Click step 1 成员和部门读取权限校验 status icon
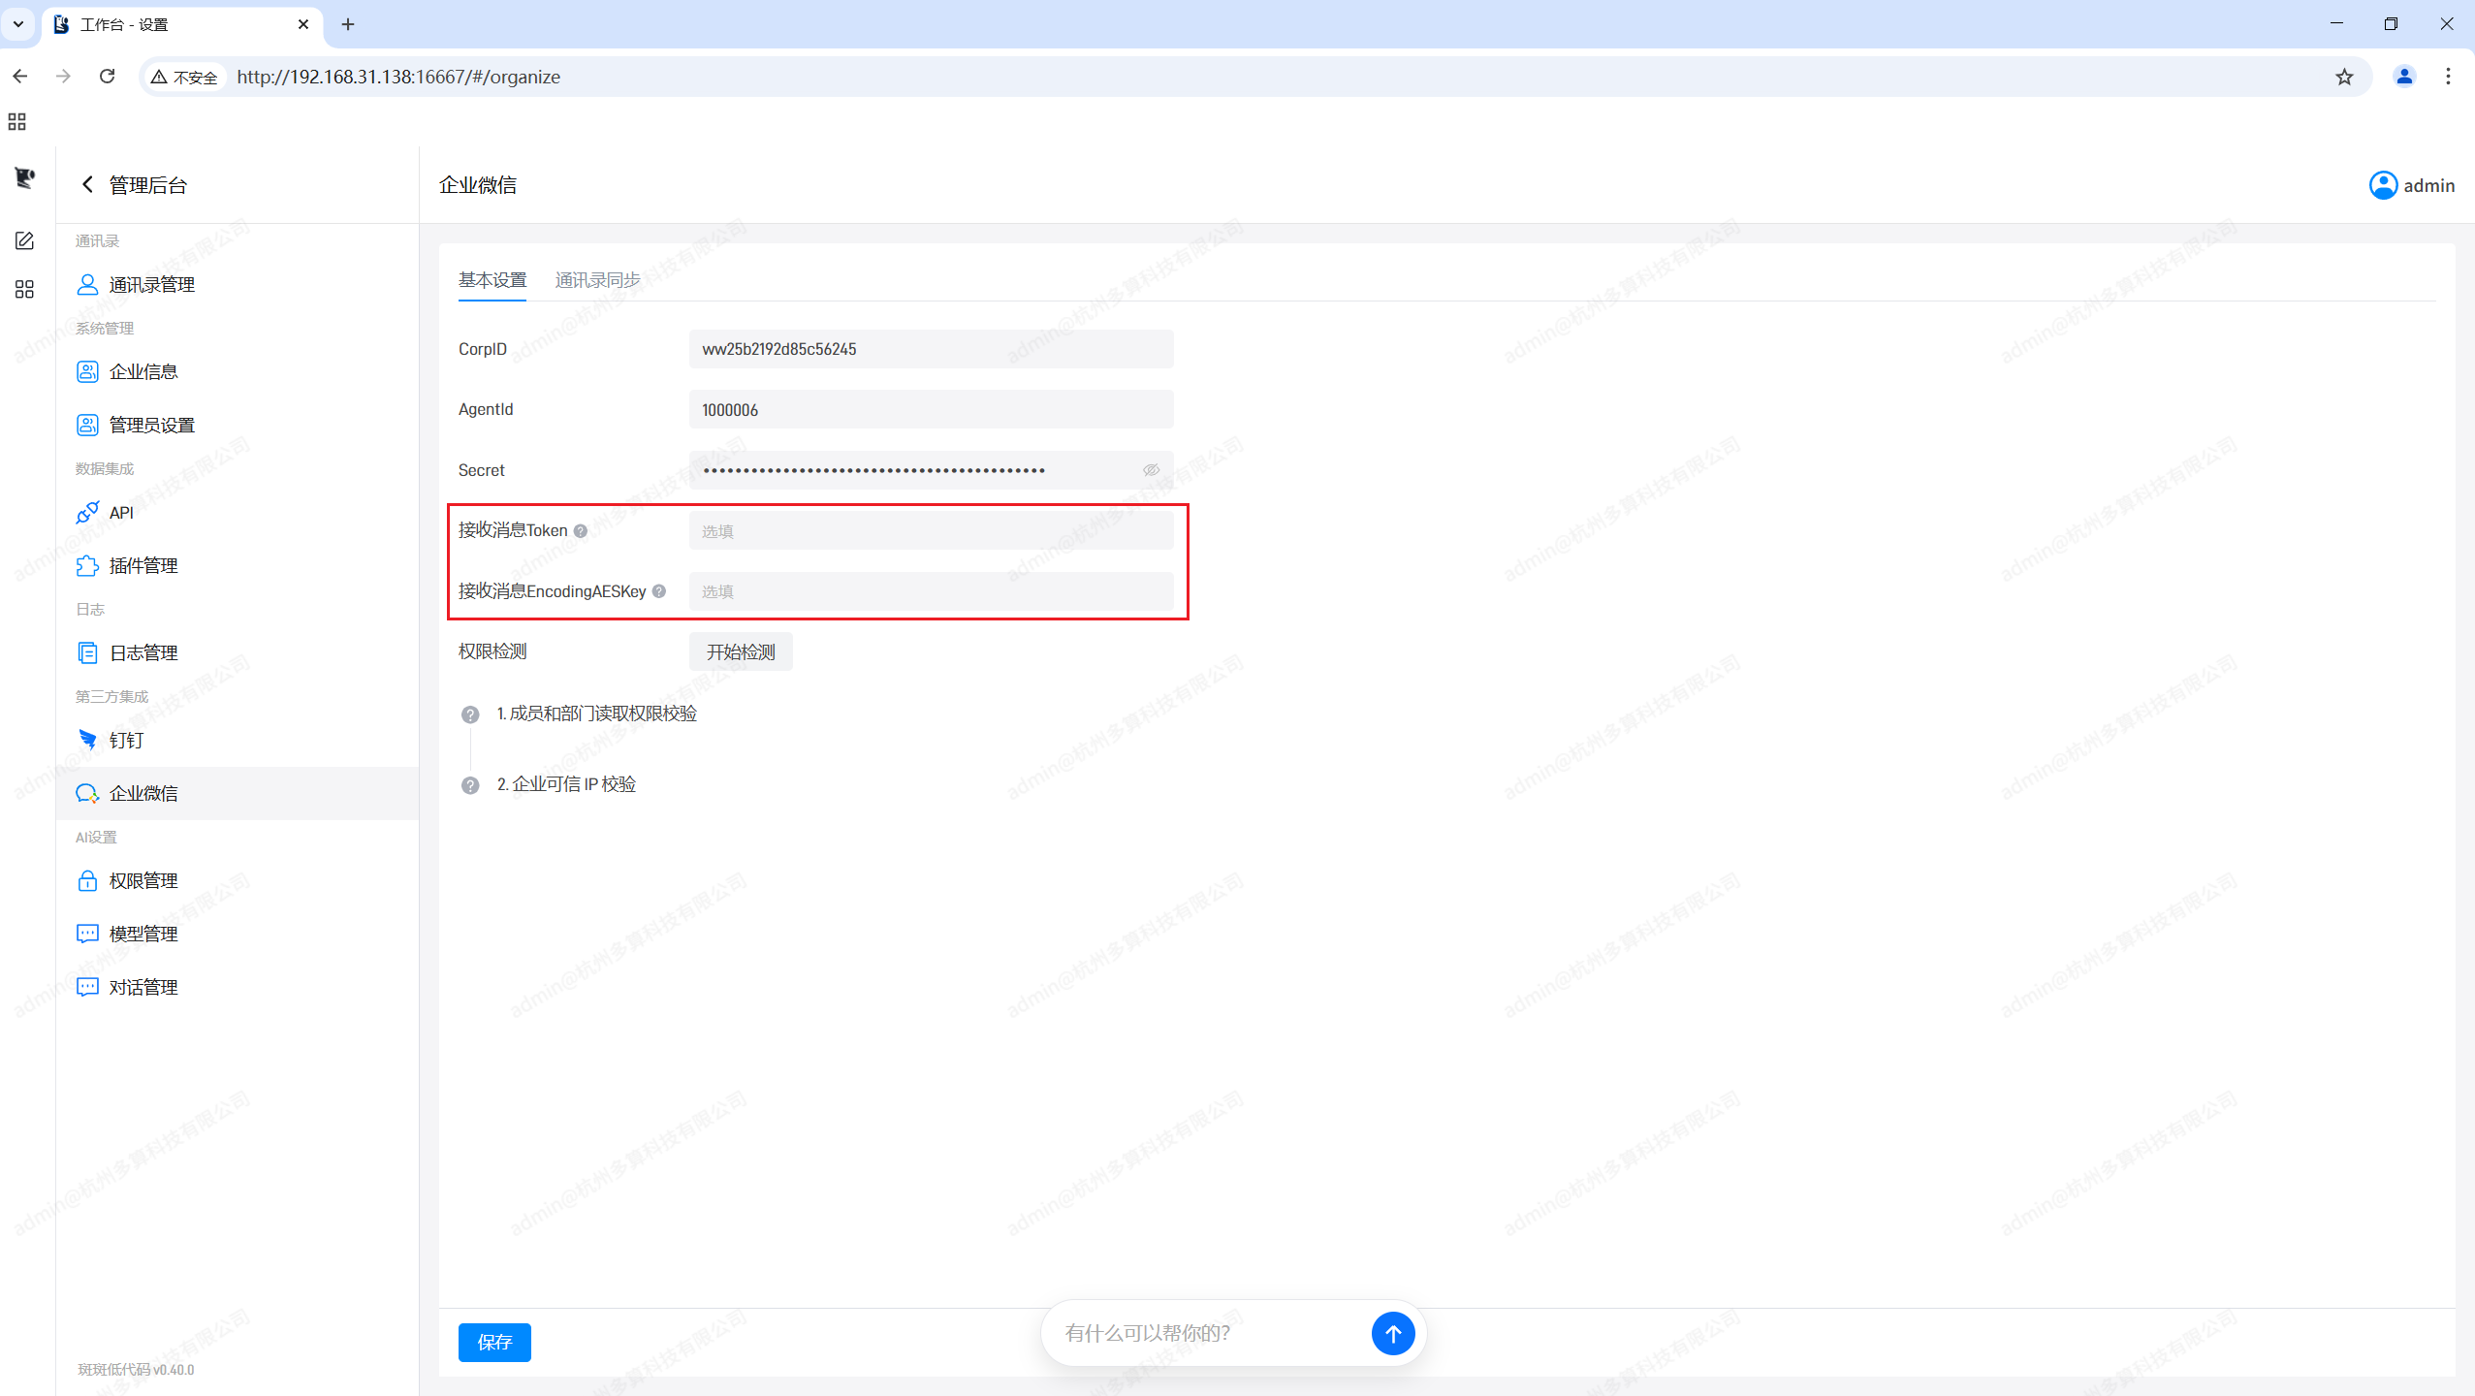The width and height of the screenshot is (2475, 1396). [x=470, y=714]
